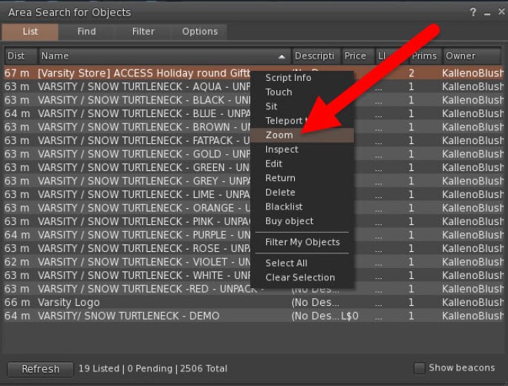Sort by the Descripti column header
The image size is (508, 386).
point(316,56)
